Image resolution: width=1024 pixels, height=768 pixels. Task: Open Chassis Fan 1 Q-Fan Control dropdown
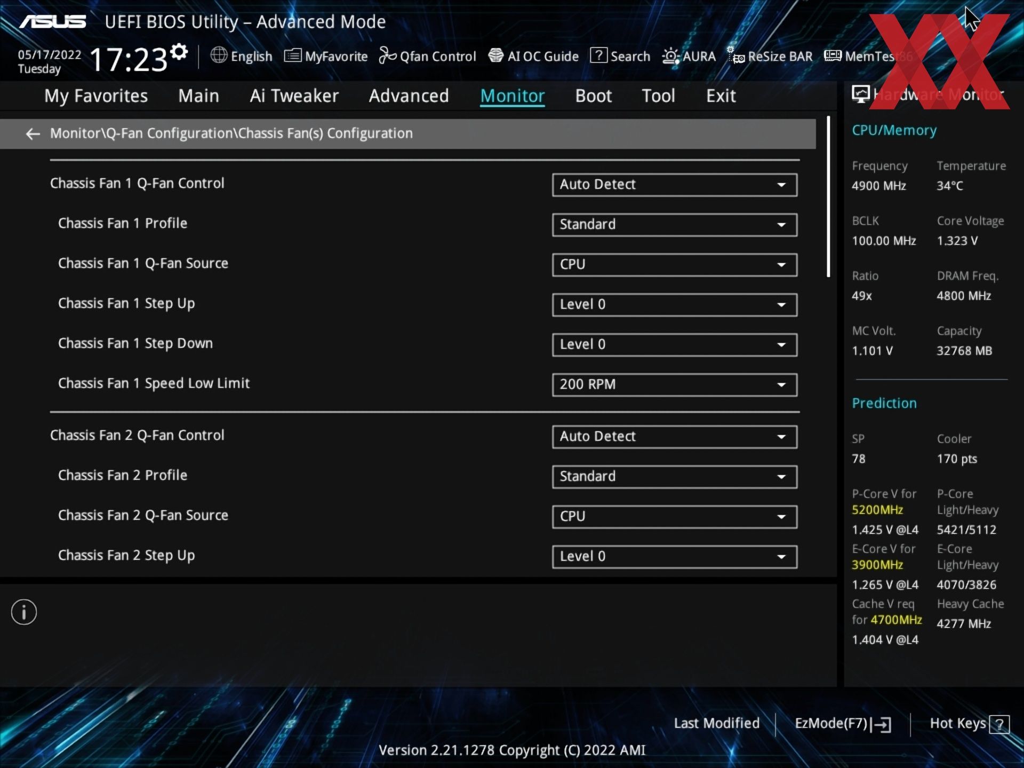tap(675, 185)
